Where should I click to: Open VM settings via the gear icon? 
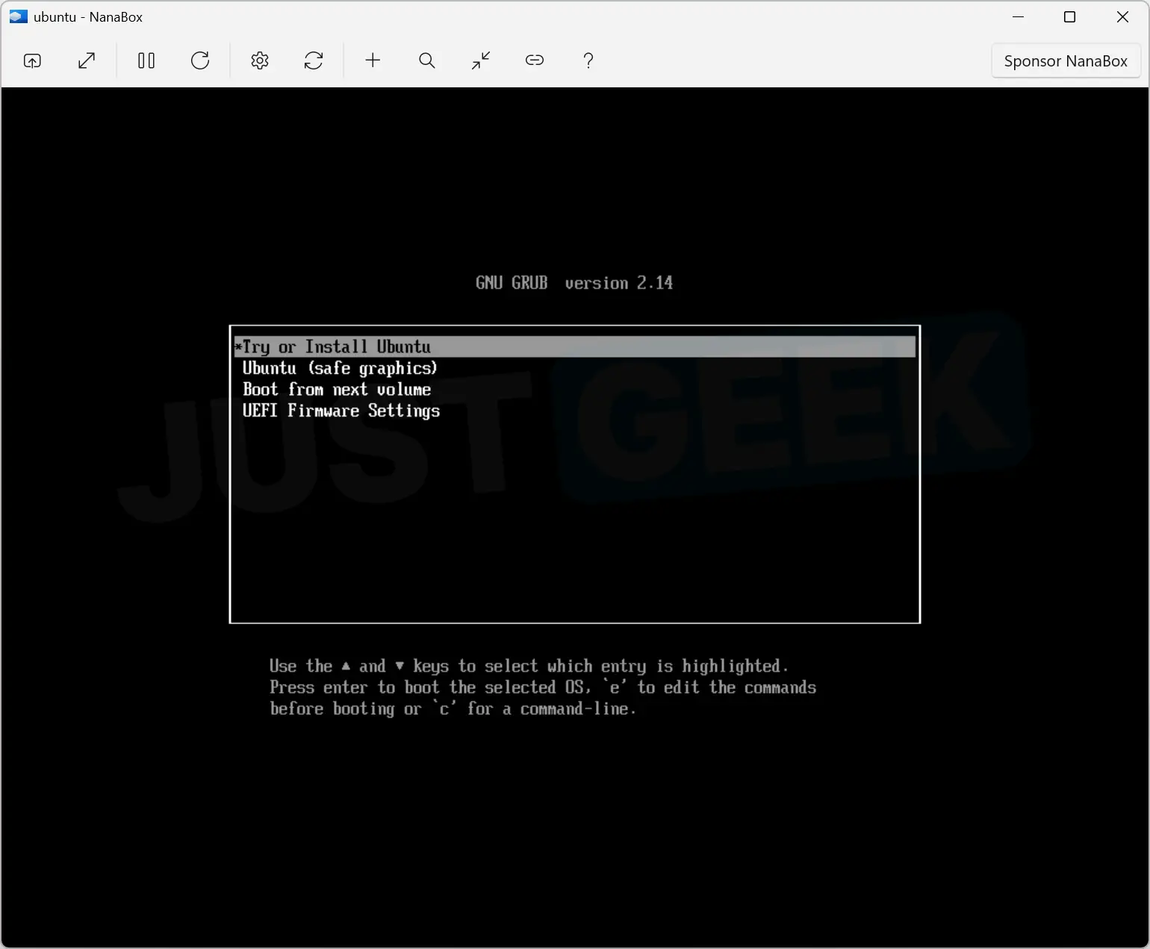tap(260, 60)
